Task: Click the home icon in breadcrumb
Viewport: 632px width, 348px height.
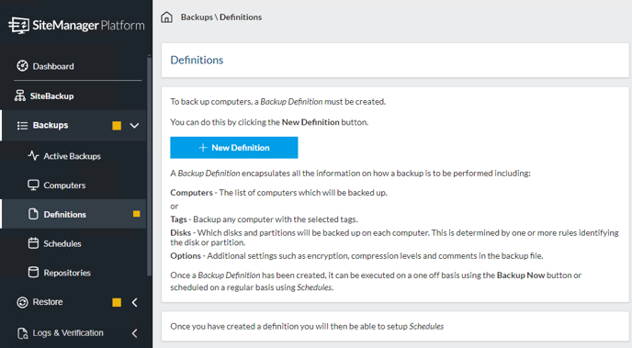Action: click(166, 17)
